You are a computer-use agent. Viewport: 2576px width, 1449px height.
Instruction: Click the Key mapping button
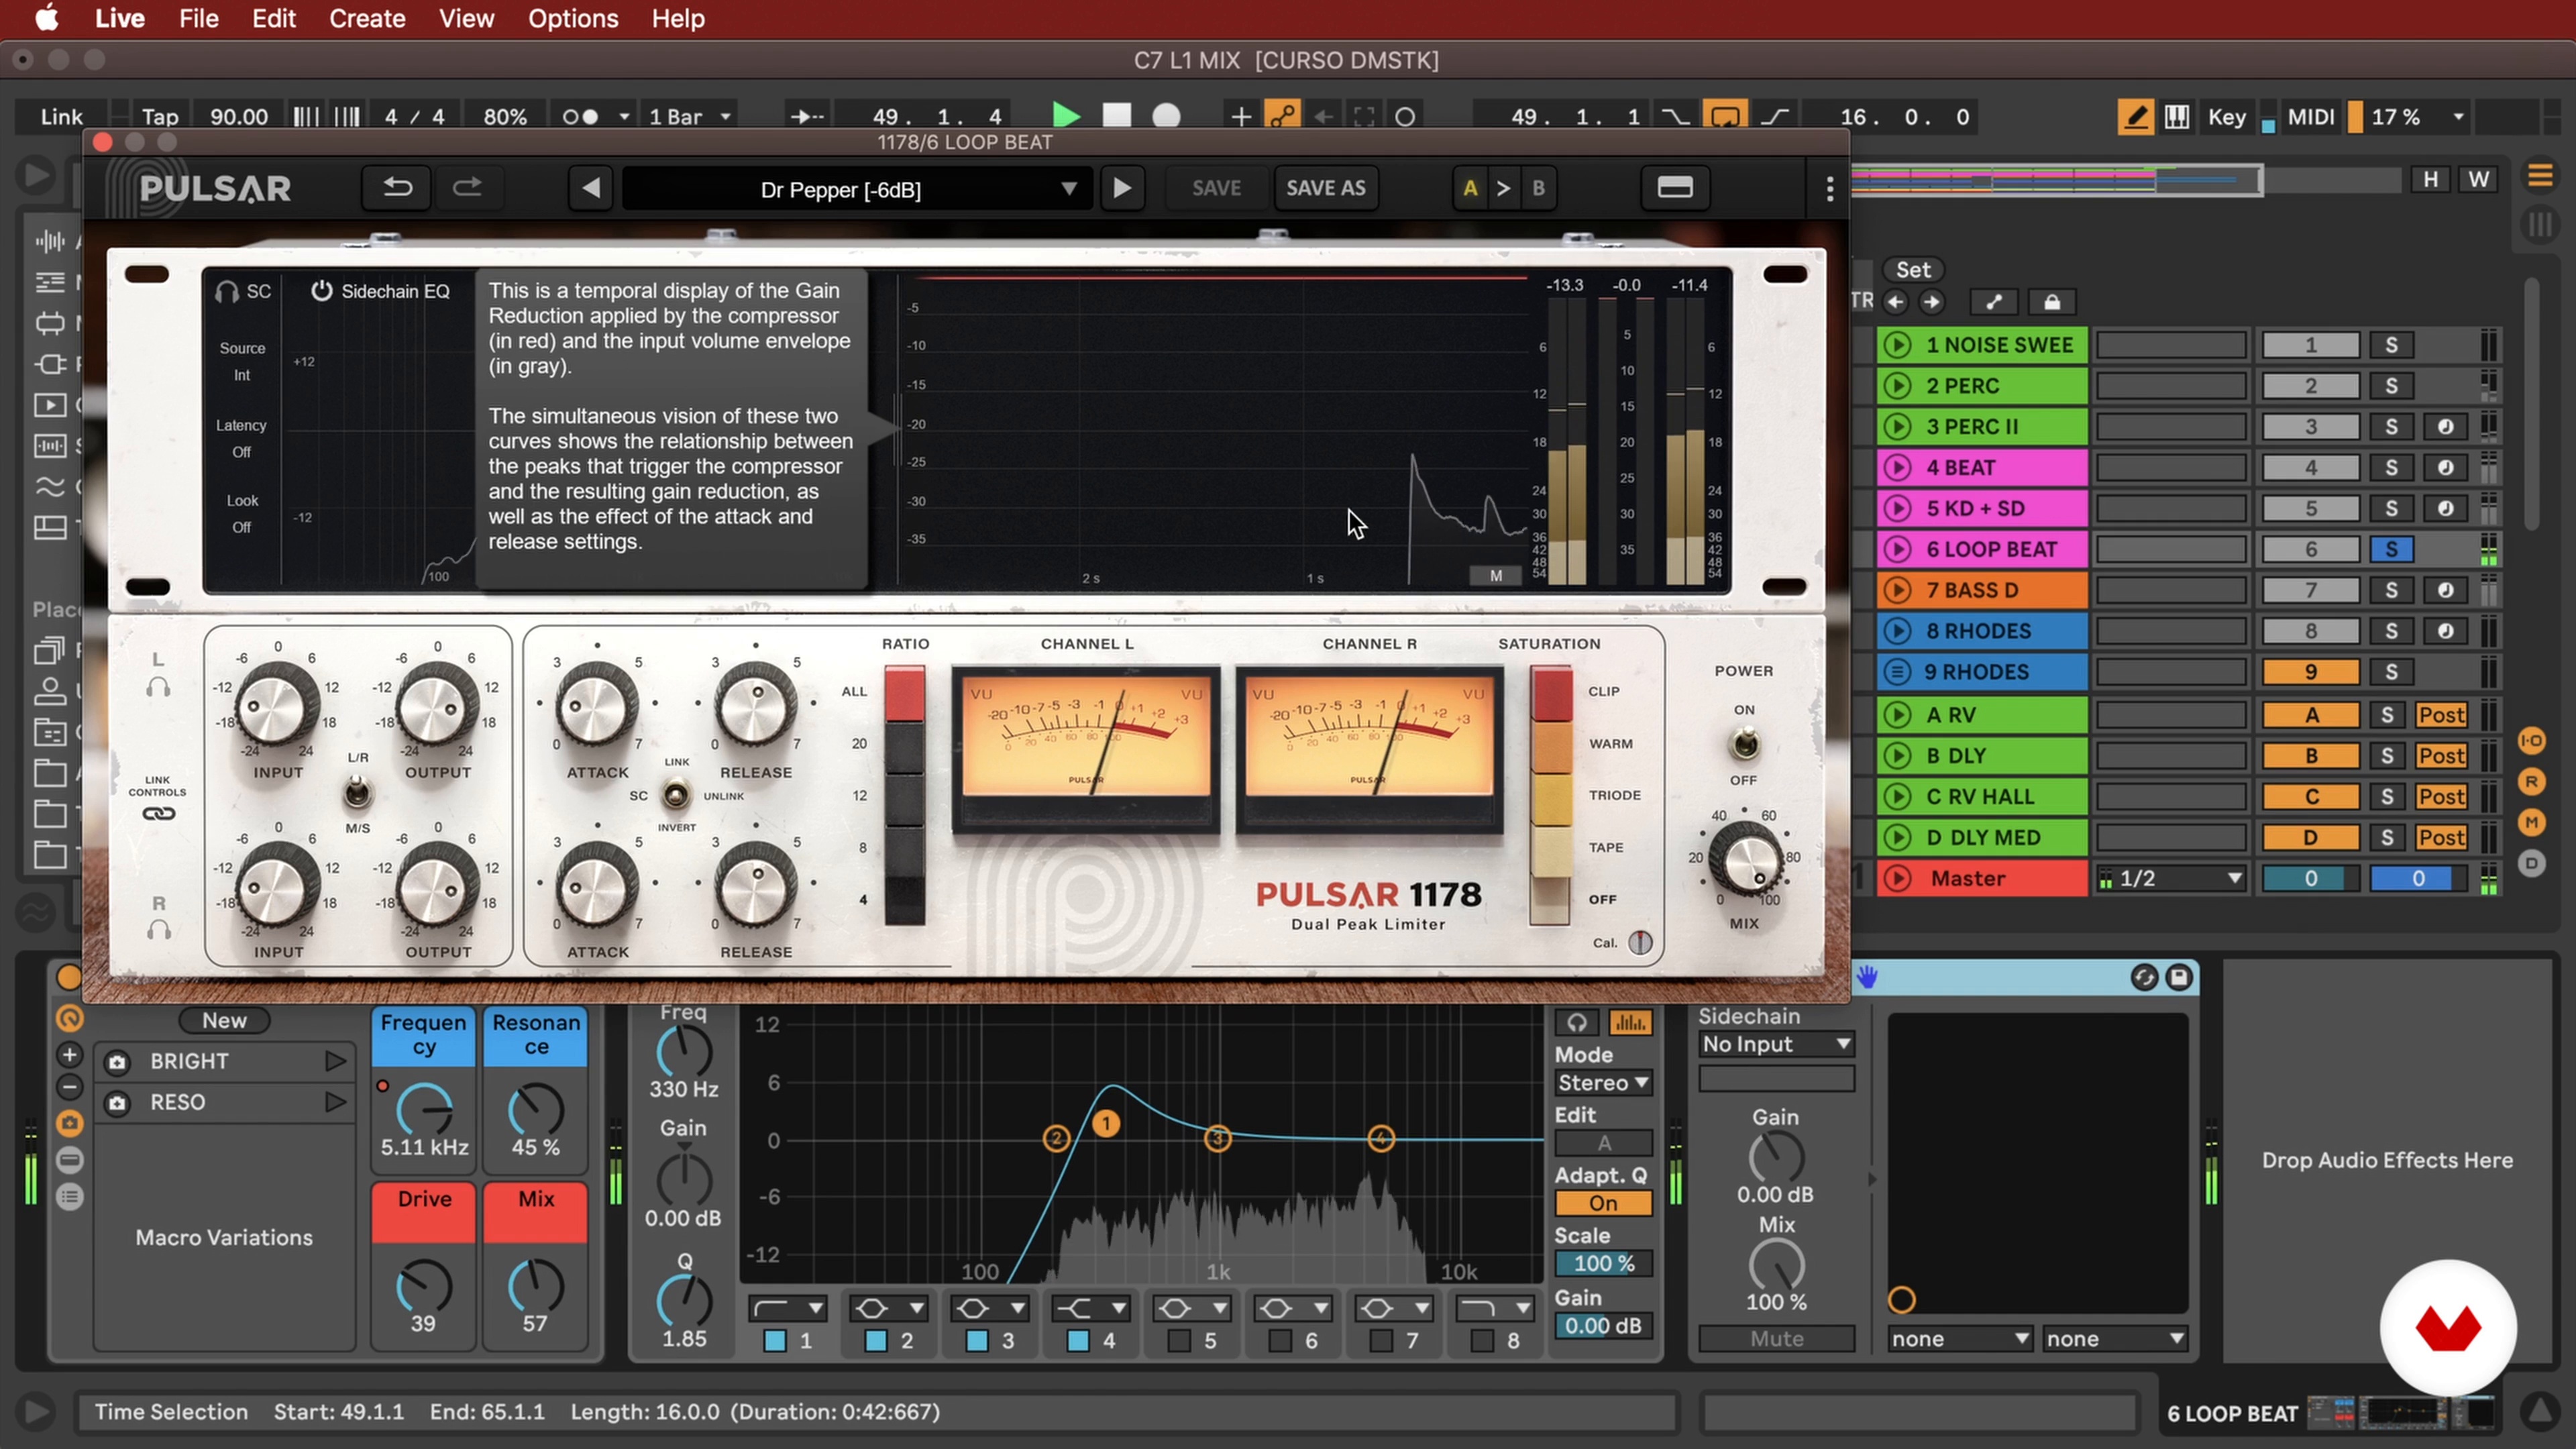click(x=2227, y=117)
